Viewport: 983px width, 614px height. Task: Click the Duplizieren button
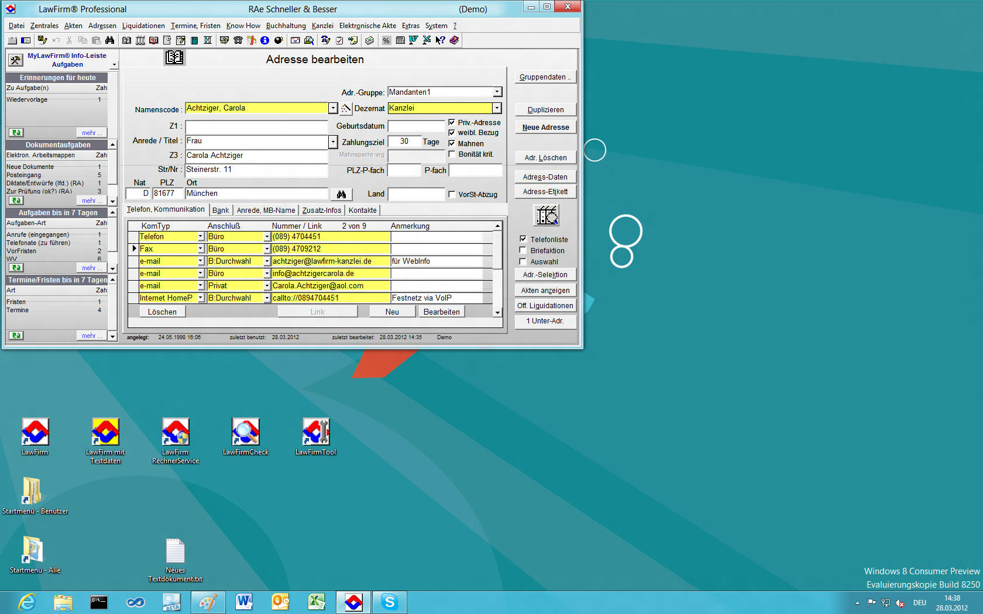click(545, 110)
